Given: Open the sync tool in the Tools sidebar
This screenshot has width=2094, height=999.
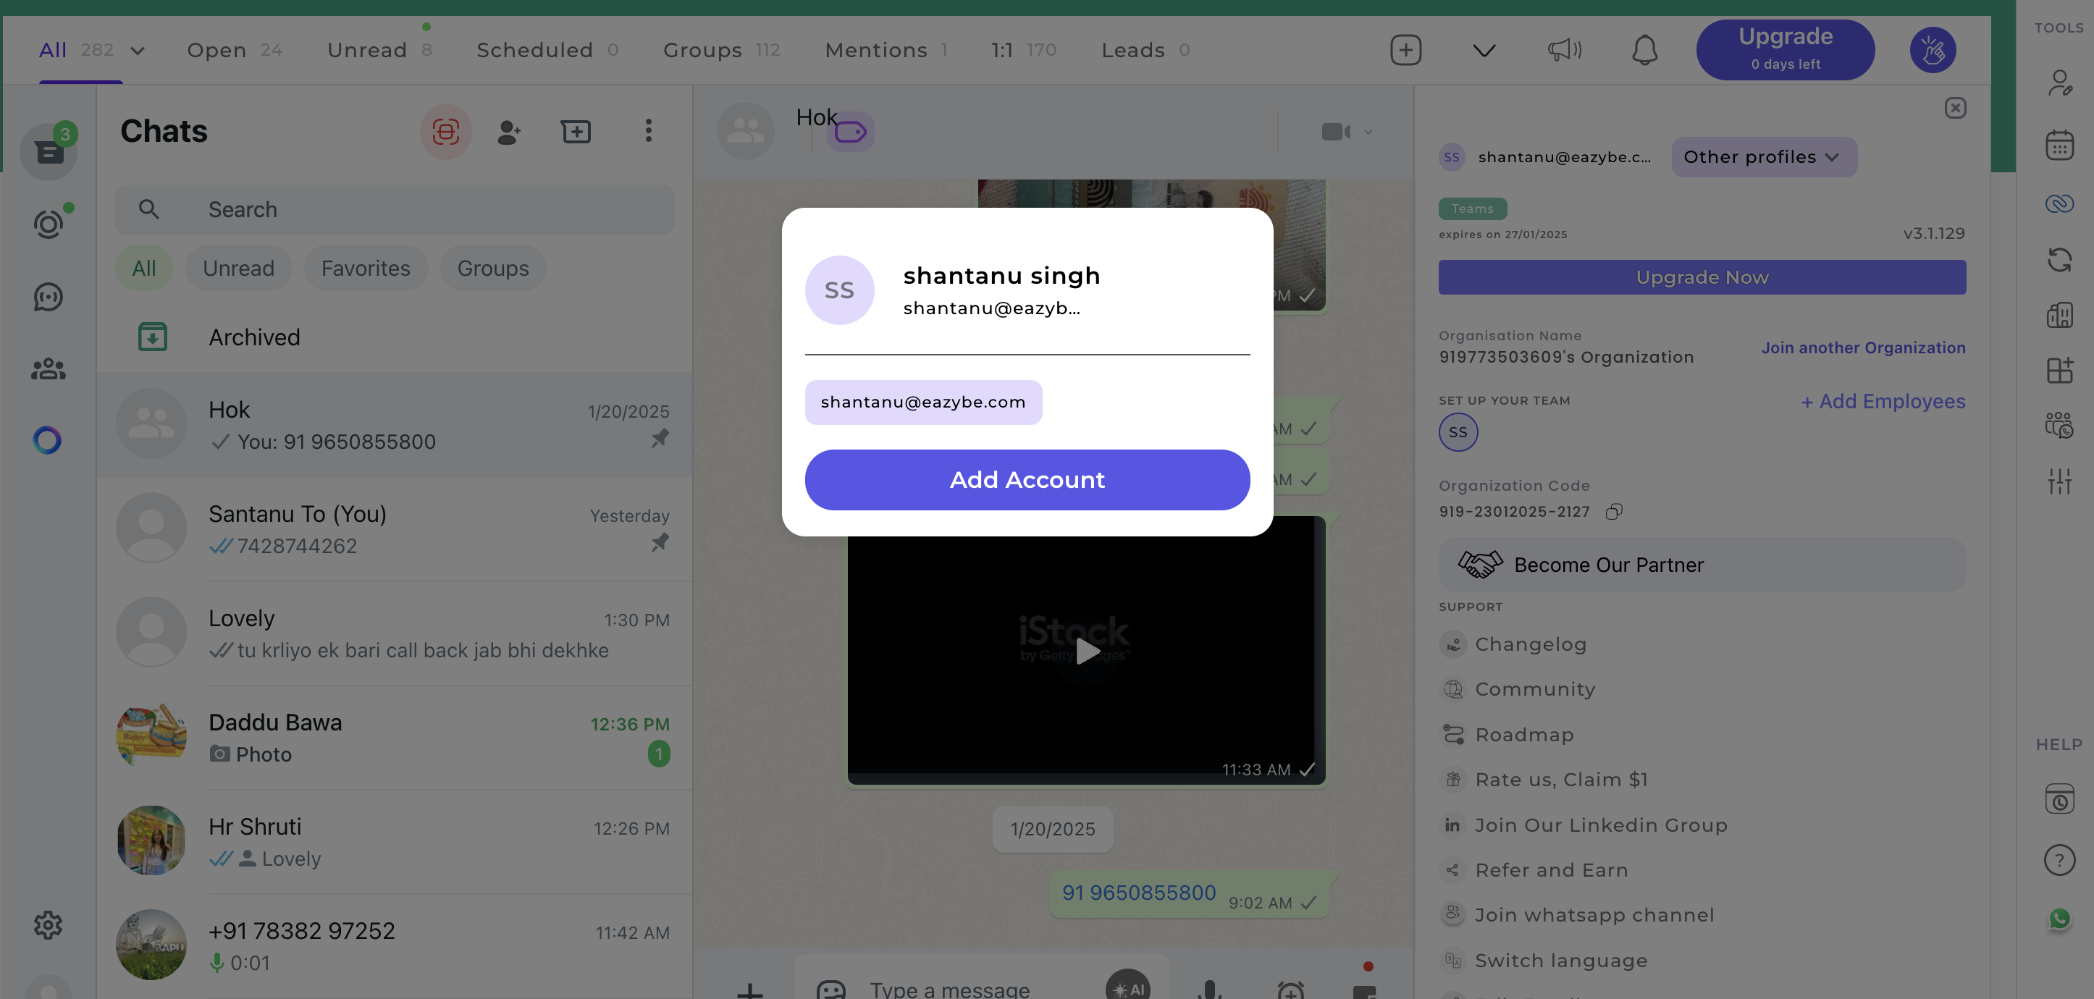Looking at the screenshot, I should coord(2060,259).
